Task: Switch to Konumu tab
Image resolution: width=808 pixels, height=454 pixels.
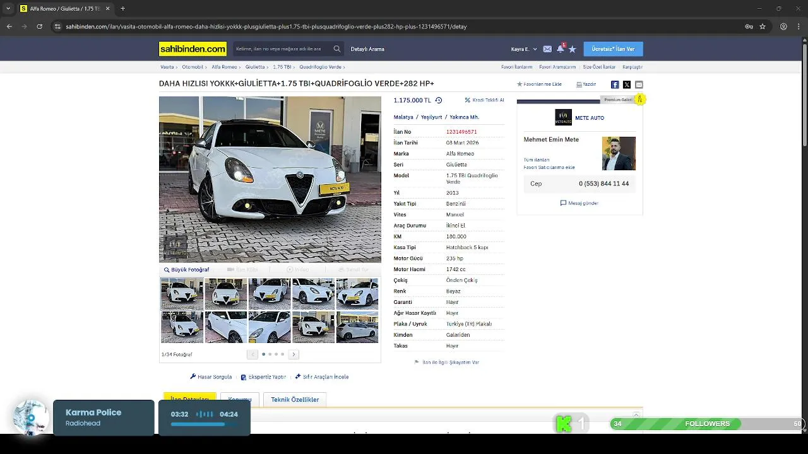Action: pos(240,399)
